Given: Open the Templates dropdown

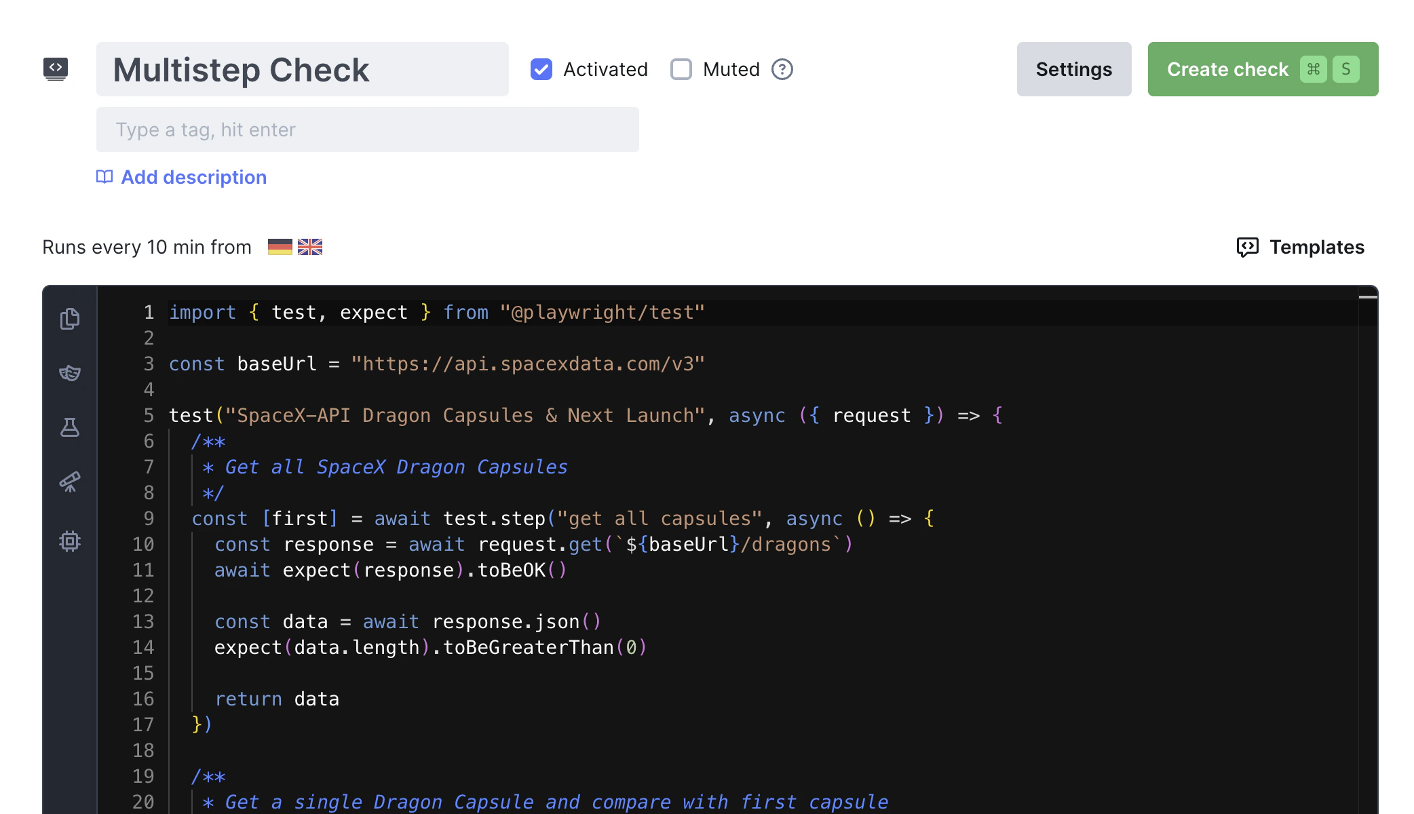Looking at the screenshot, I should tap(1299, 247).
